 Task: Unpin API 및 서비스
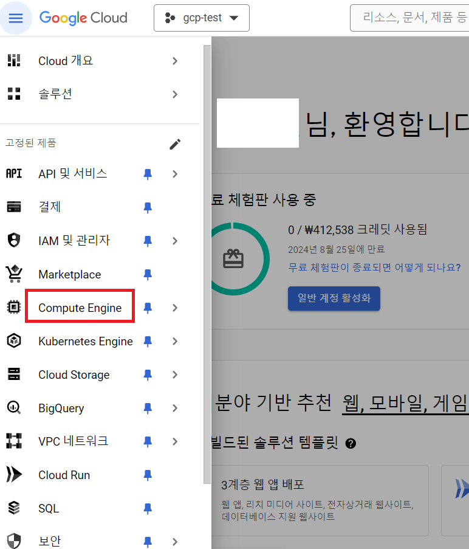pos(148,174)
